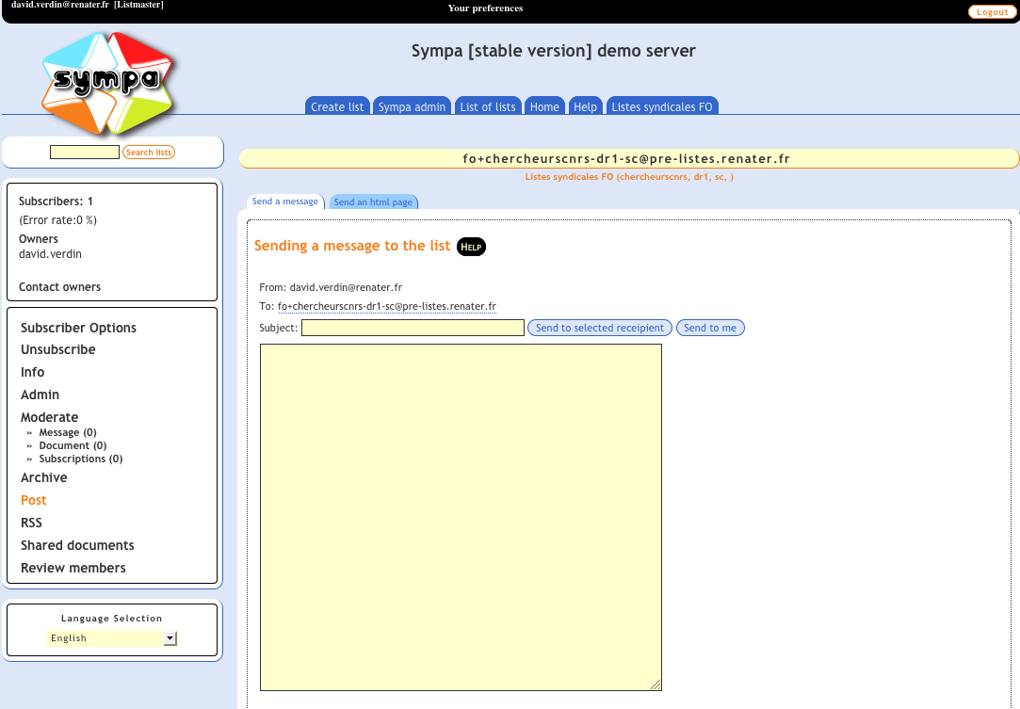Open the RSS link

click(x=31, y=523)
